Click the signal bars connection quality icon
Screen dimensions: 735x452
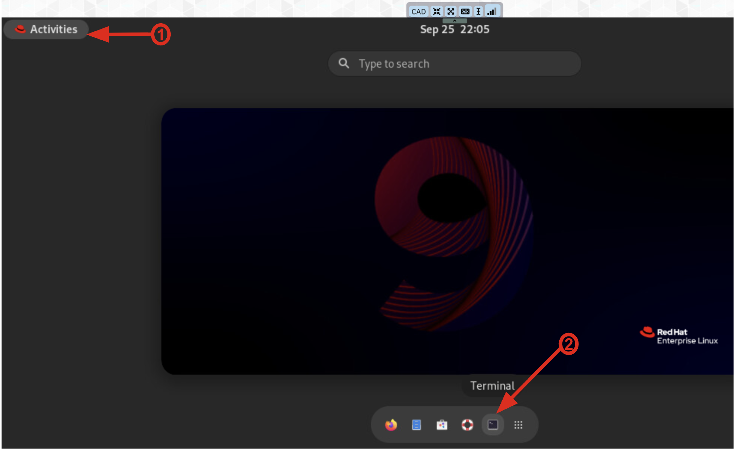click(492, 12)
